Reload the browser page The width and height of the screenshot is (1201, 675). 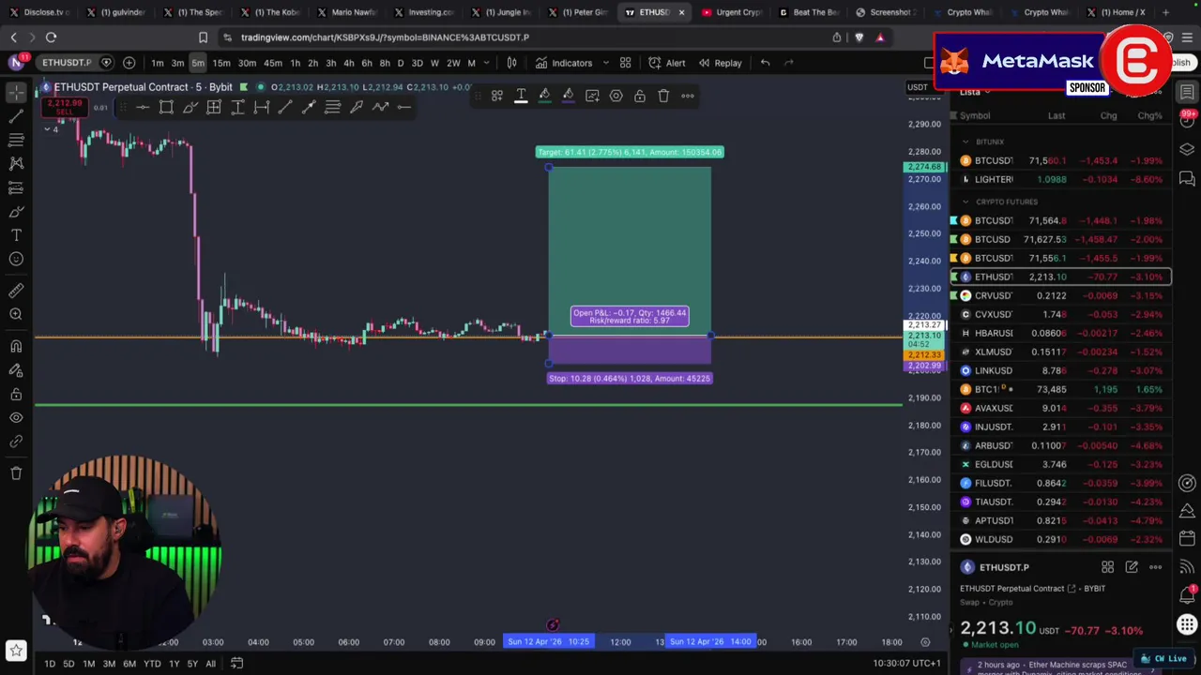(x=51, y=37)
